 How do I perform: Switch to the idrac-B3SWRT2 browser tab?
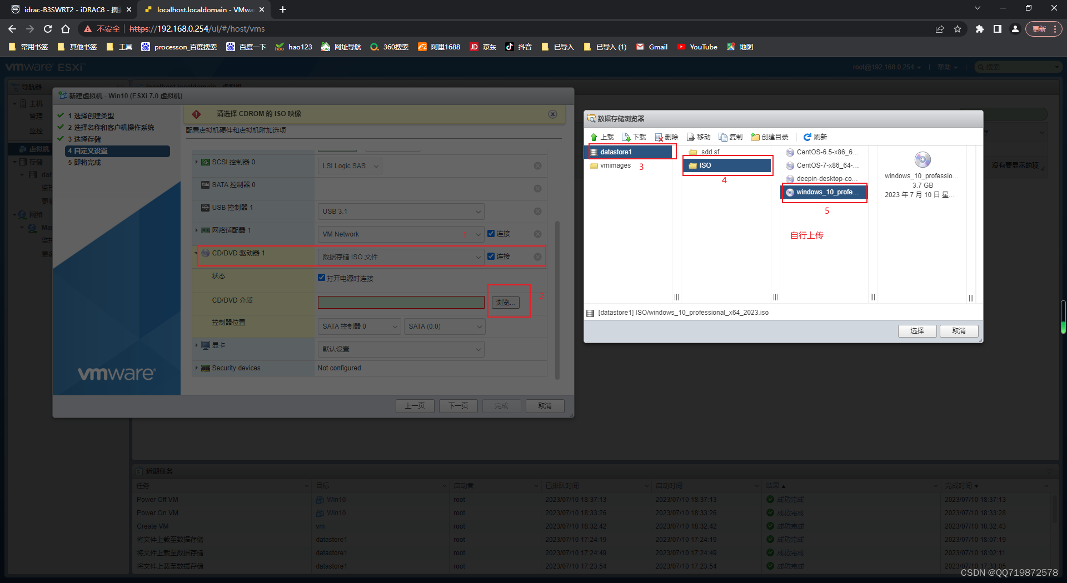tap(71, 9)
